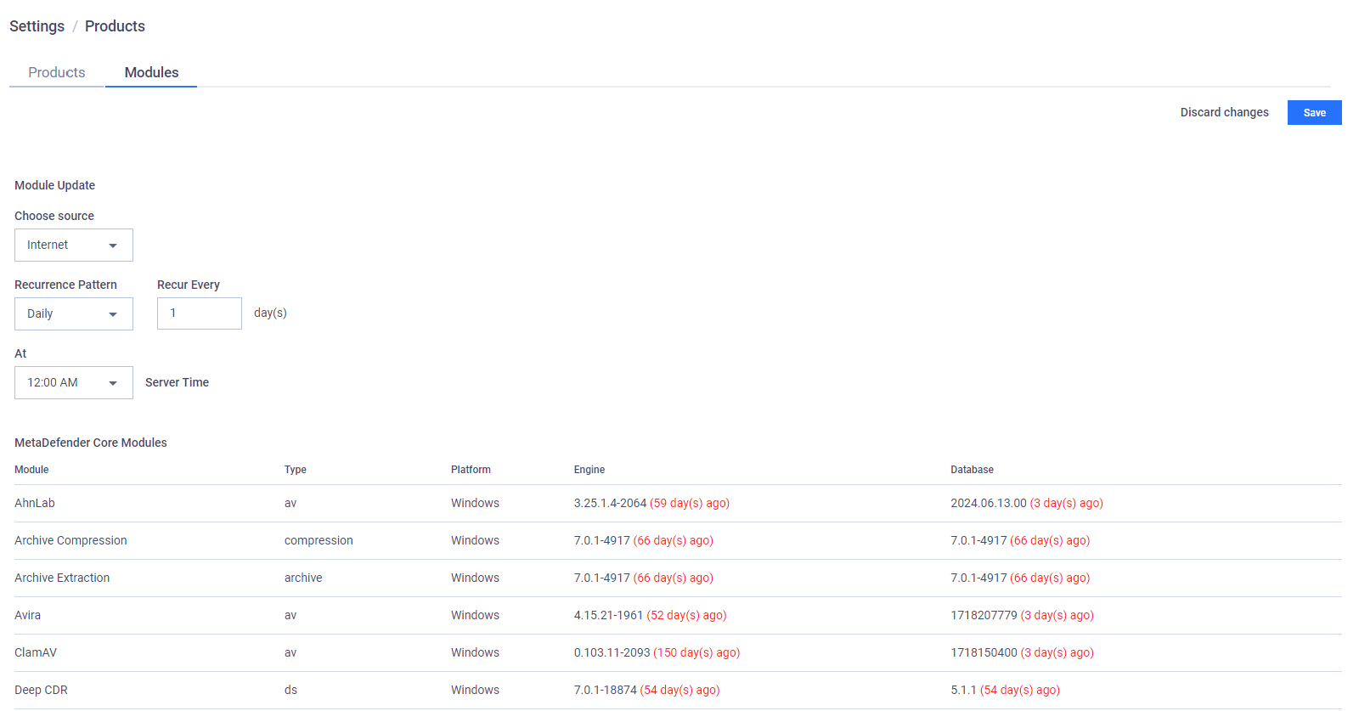Click the Database column header
This screenshot has height=711, width=1359.
click(972, 470)
